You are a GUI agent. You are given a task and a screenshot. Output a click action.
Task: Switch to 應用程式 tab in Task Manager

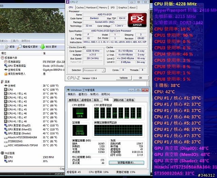74,100
